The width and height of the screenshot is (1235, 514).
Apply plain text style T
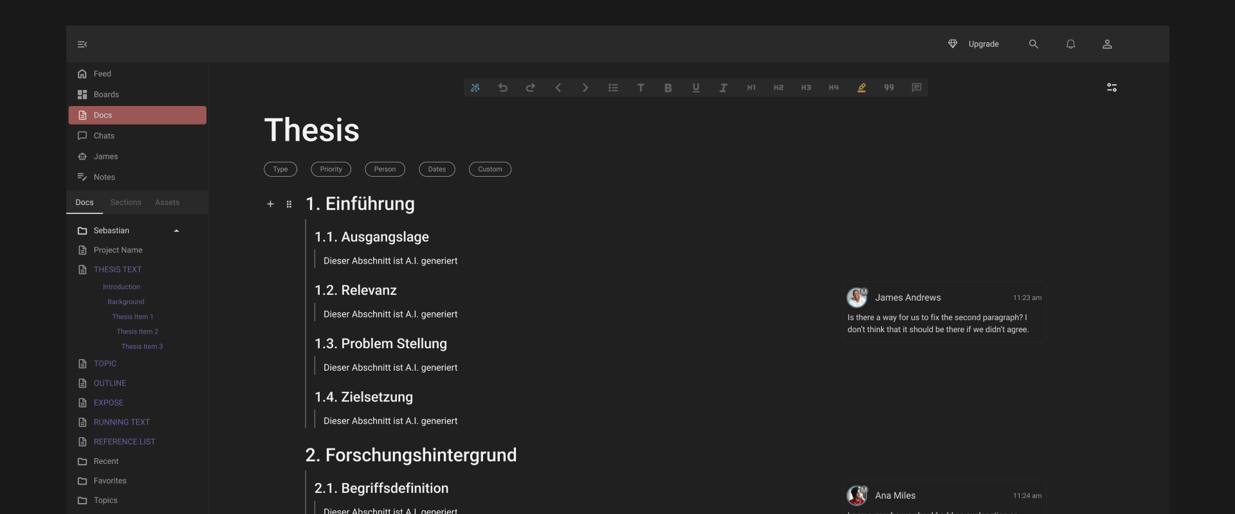(641, 87)
